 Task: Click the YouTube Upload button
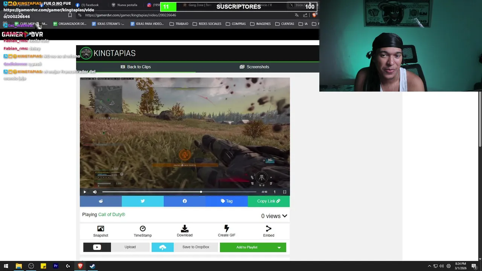(x=130, y=247)
